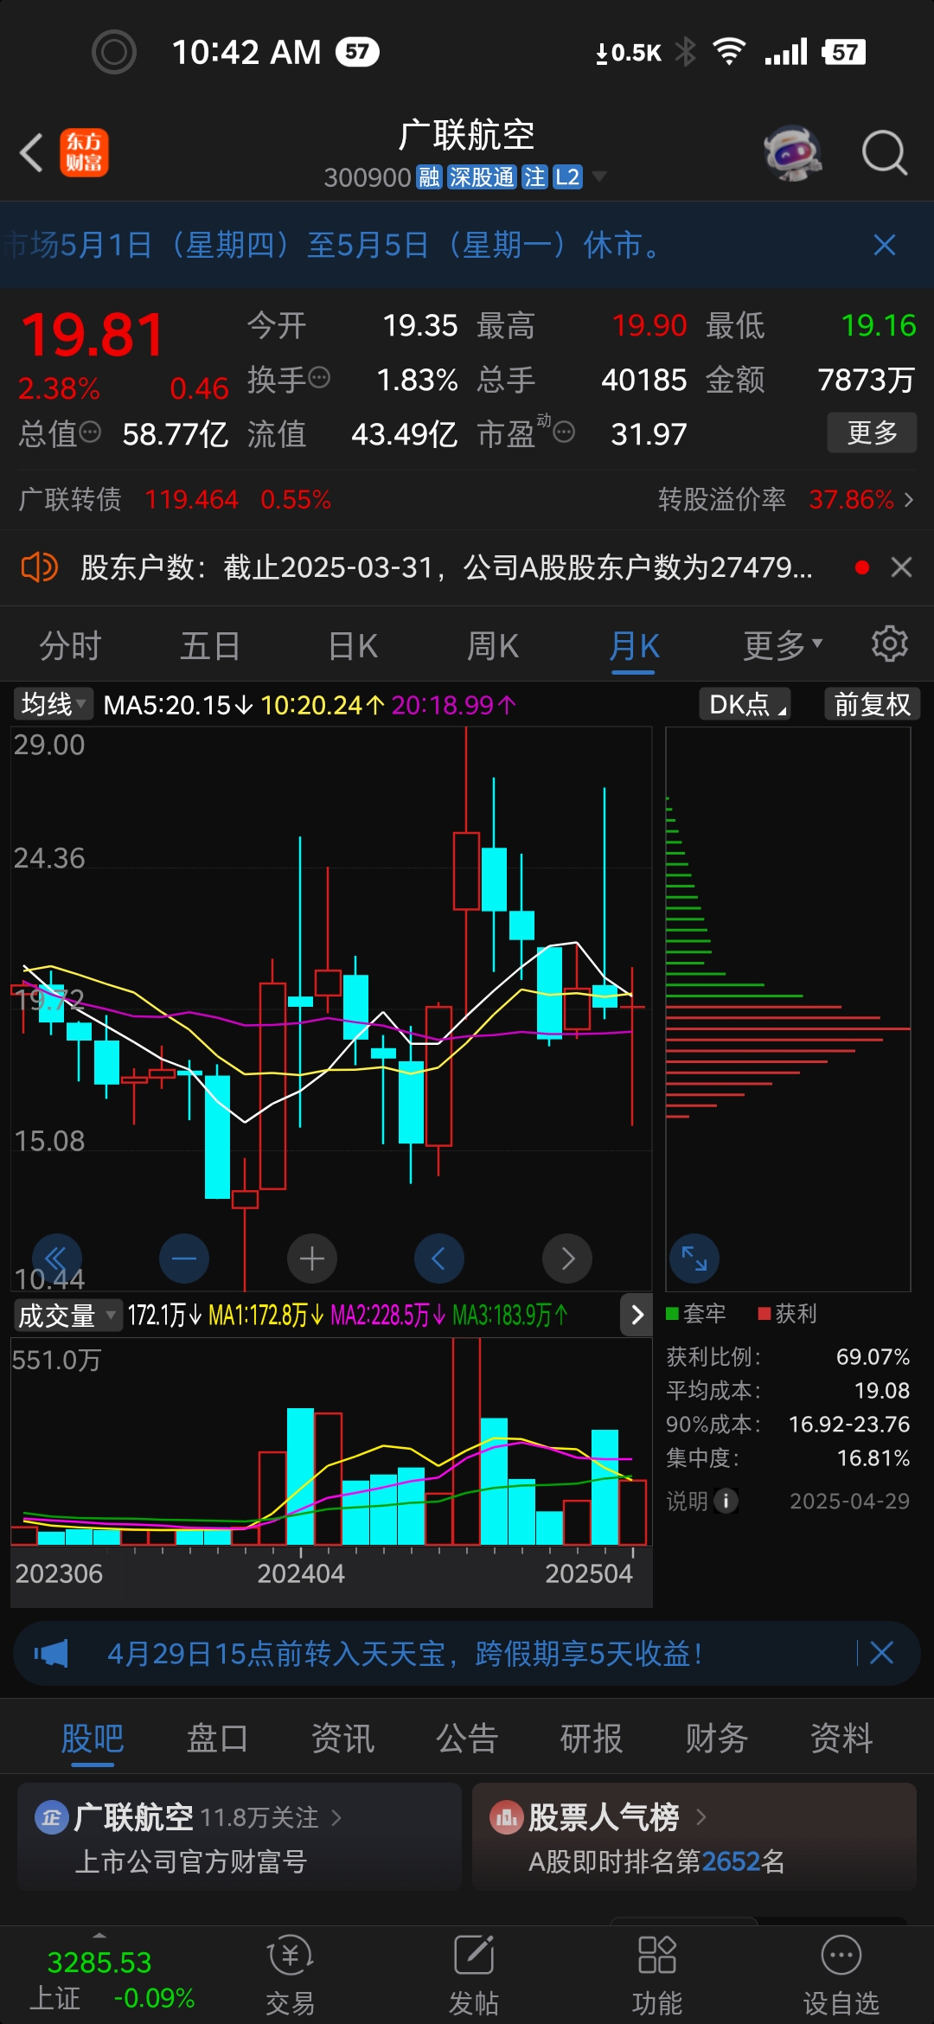Open the DK点 selector
The width and height of the screenshot is (934, 2024).
click(745, 704)
